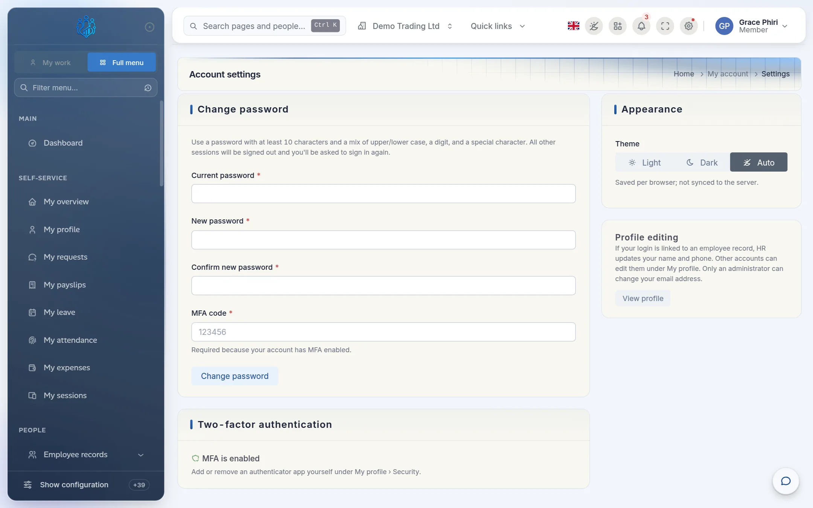Click the GP user avatar
813x508 pixels.
[724, 26]
